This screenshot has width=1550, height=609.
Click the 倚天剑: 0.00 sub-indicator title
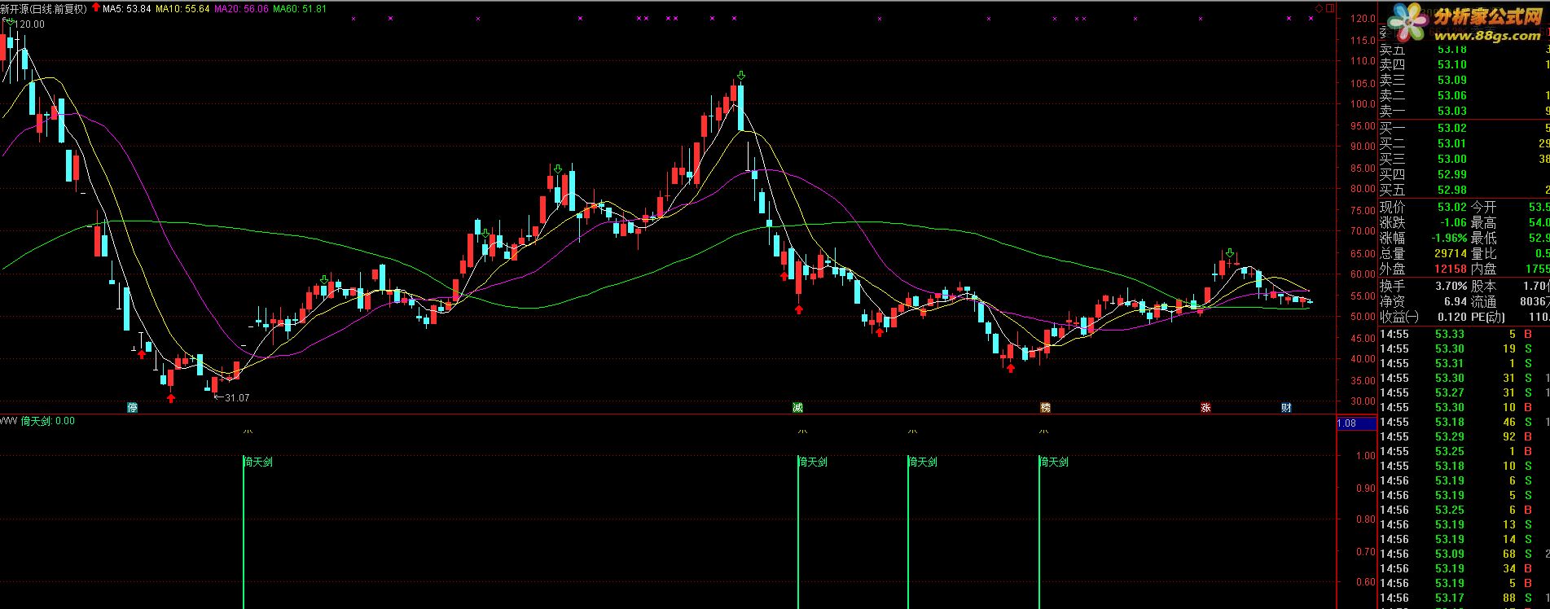point(48,421)
